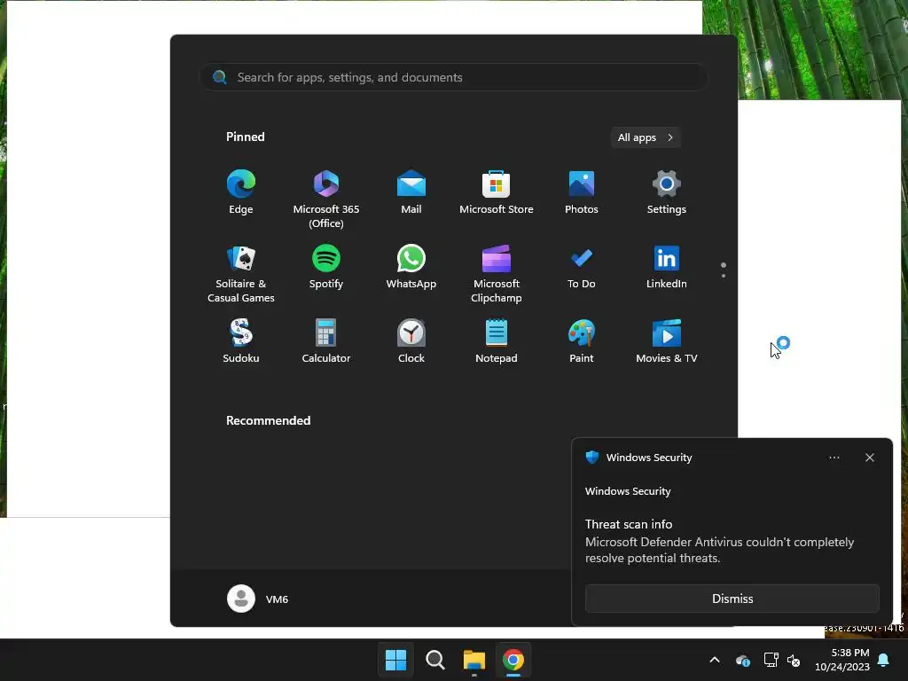Open Settings from the Start menu
Viewport: 908px width, 681px height.
click(667, 192)
